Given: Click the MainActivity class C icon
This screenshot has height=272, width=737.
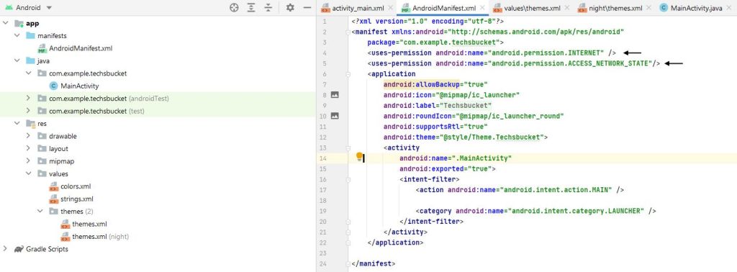Looking at the screenshot, I should 53,86.
